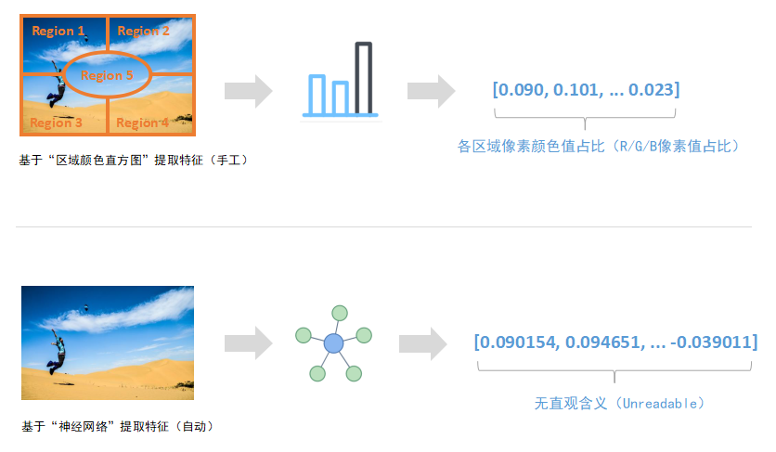Click the bottom desert photo without region overlays
This screenshot has width=776, height=452.
click(108, 342)
